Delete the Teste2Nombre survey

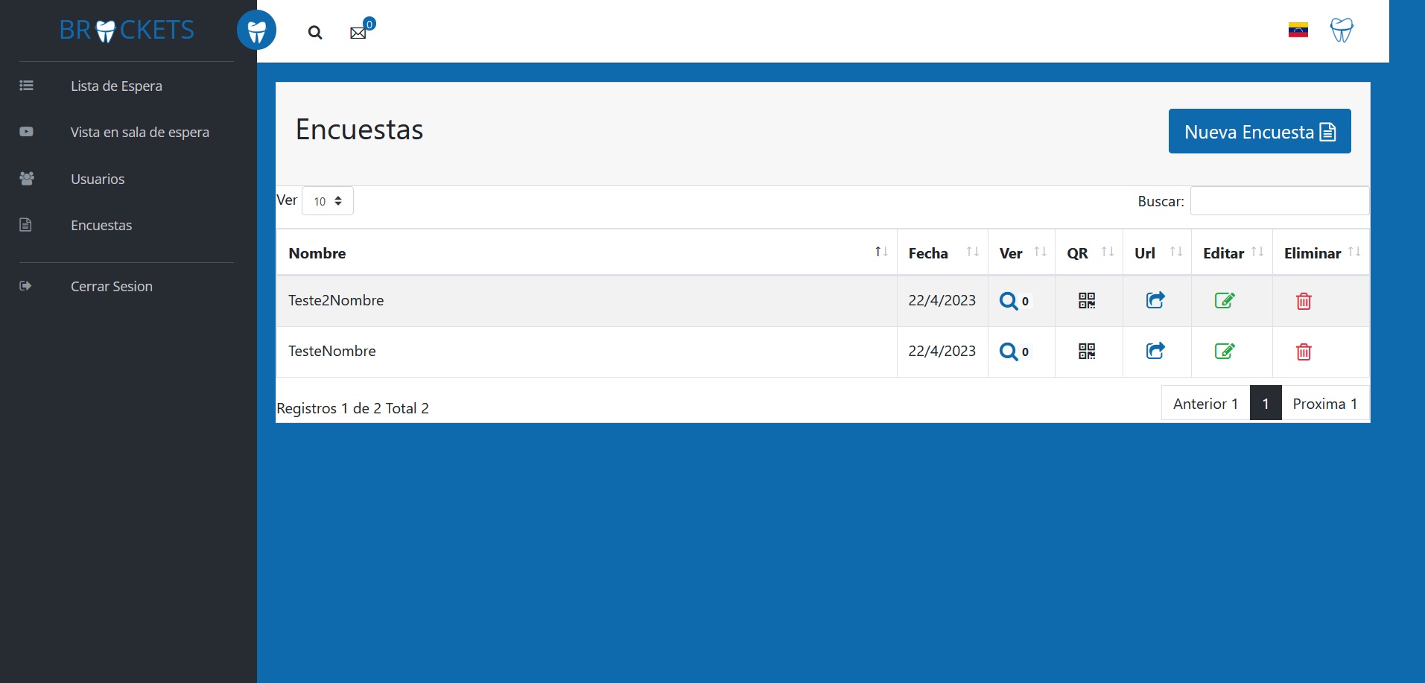pos(1304,301)
